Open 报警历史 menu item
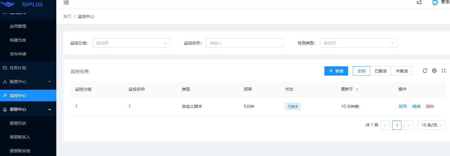450x156 pixels. pyautogui.click(x=28, y=123)
